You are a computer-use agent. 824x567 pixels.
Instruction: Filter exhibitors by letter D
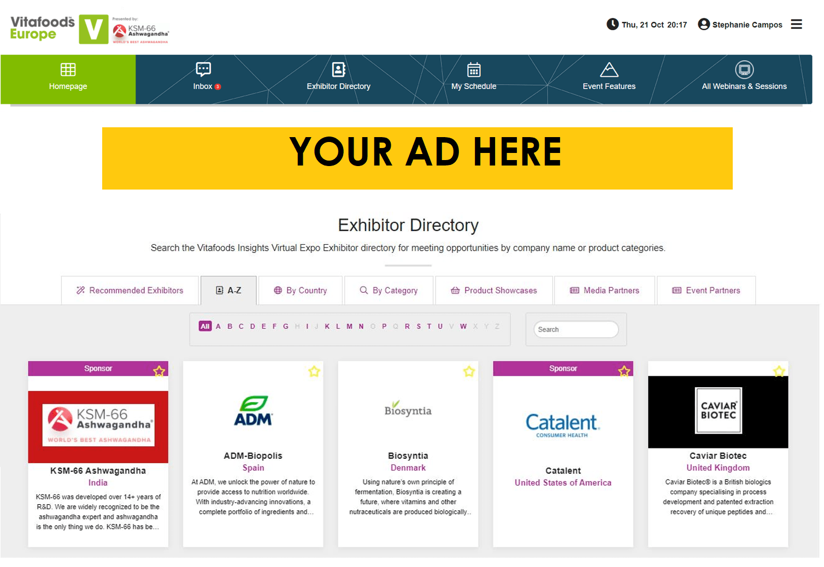tap(252, 326)
